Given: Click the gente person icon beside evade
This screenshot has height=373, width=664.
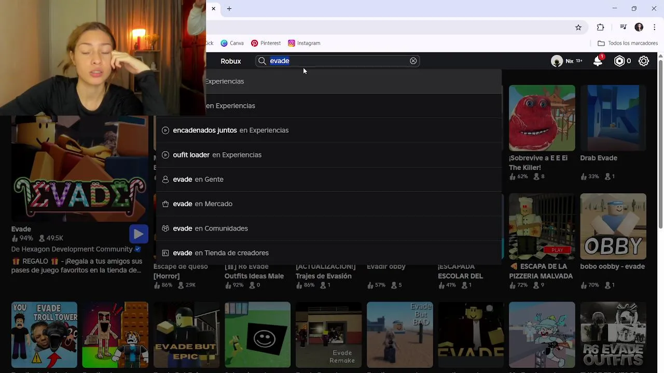Looking at the screenshot, I should point(165,179).
